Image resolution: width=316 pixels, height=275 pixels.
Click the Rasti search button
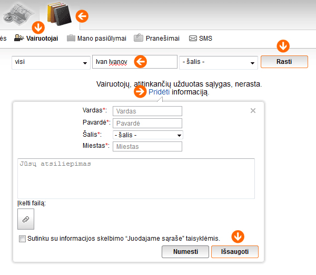[284, 62]
